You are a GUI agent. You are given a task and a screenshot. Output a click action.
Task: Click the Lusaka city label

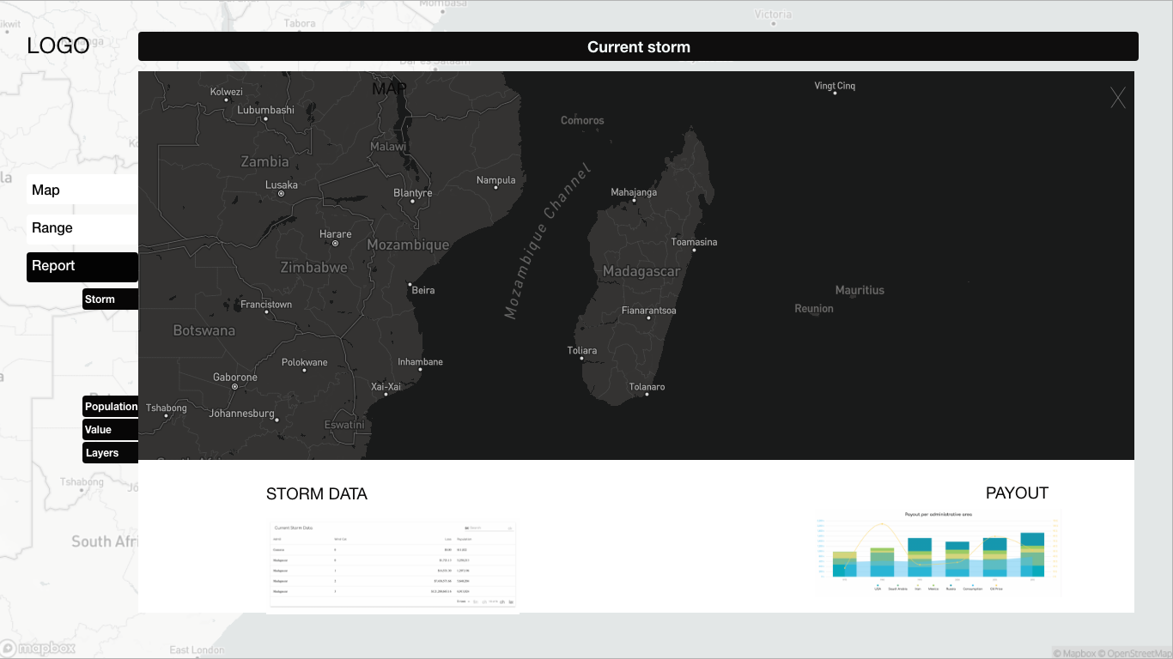pos(282,184)
